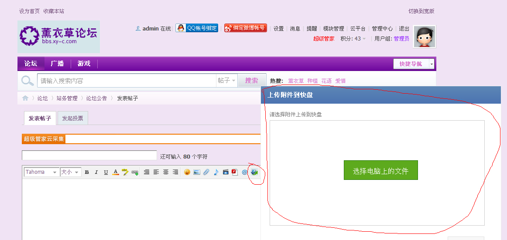Click the 快捷导航 button

click(x=411, y=64)
